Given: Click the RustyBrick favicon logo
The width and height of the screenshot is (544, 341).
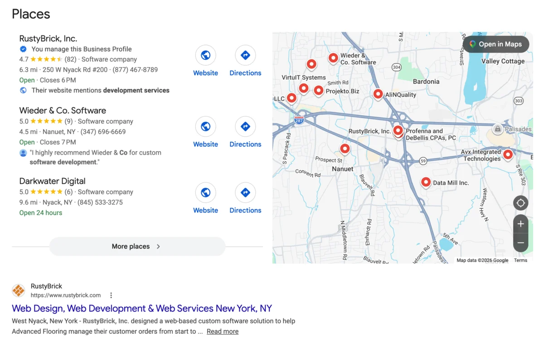Looking at the screenshot, I should pyautogui.click(x=19, y=290).
